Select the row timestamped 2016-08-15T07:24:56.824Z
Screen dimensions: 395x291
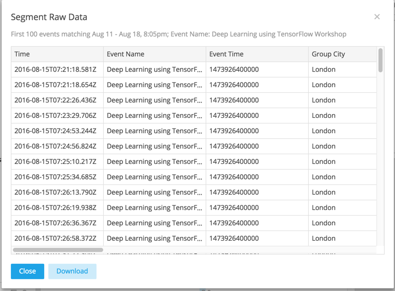coord(57,147)
